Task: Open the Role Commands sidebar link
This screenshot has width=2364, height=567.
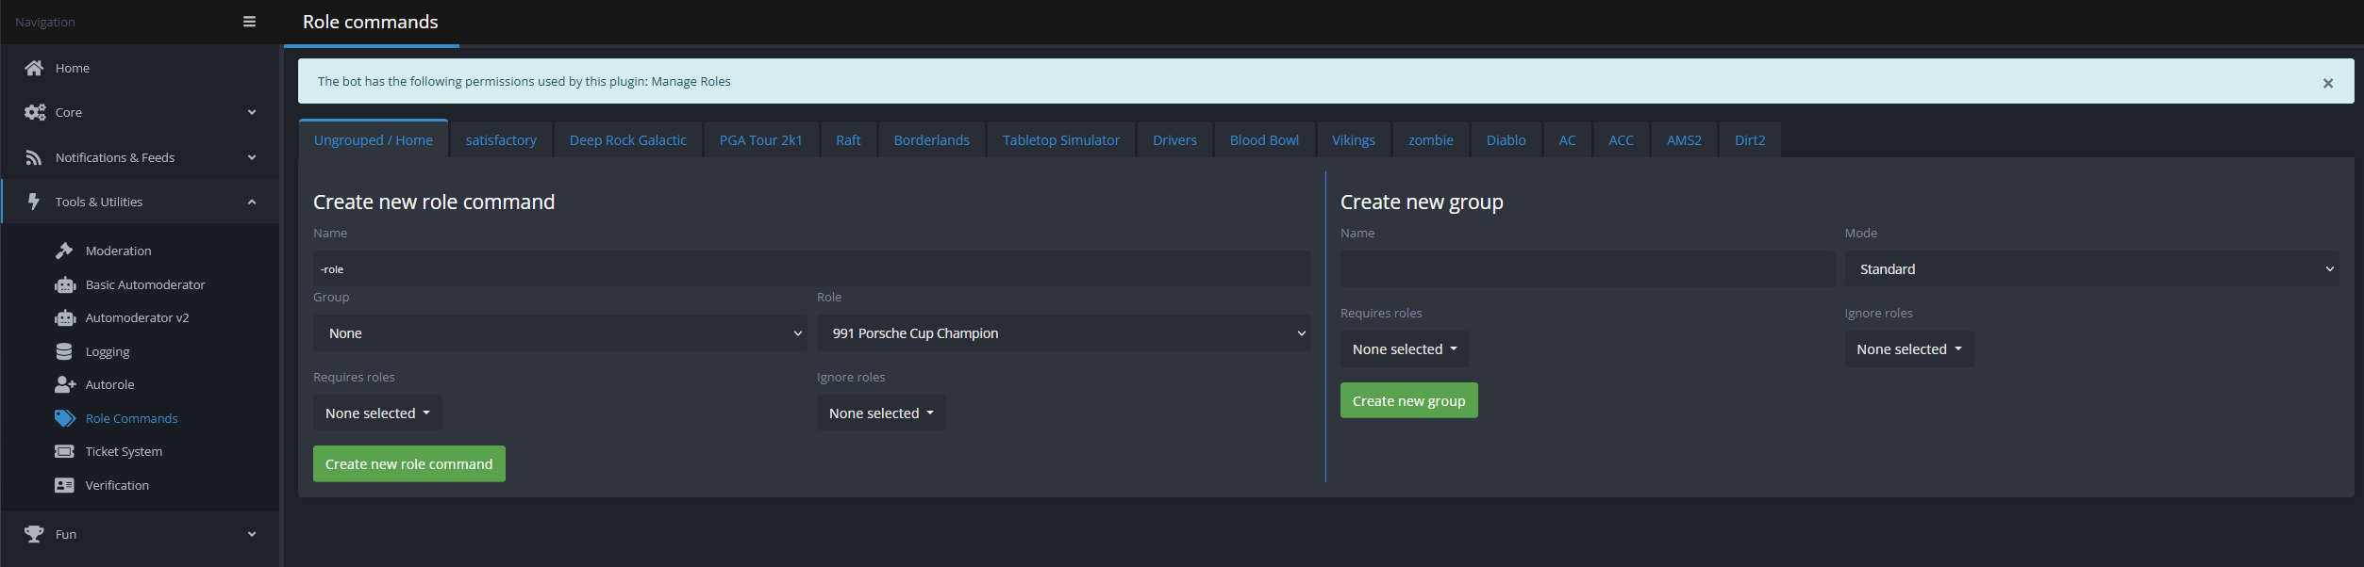Action: (131, 418)
